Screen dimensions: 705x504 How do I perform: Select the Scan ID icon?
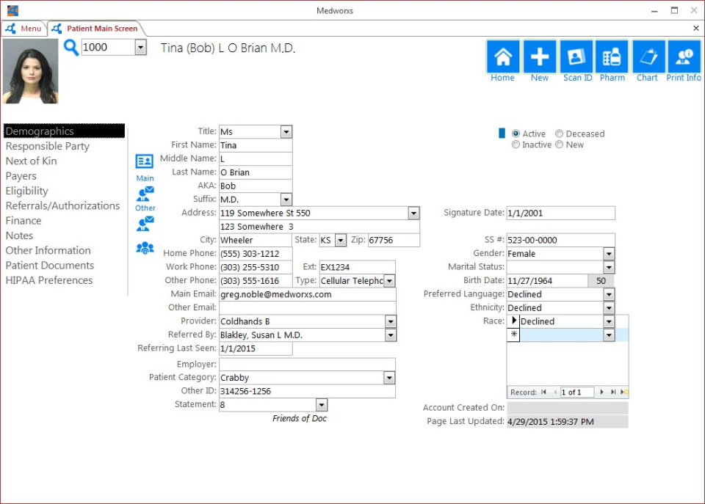tap(576, 59)
